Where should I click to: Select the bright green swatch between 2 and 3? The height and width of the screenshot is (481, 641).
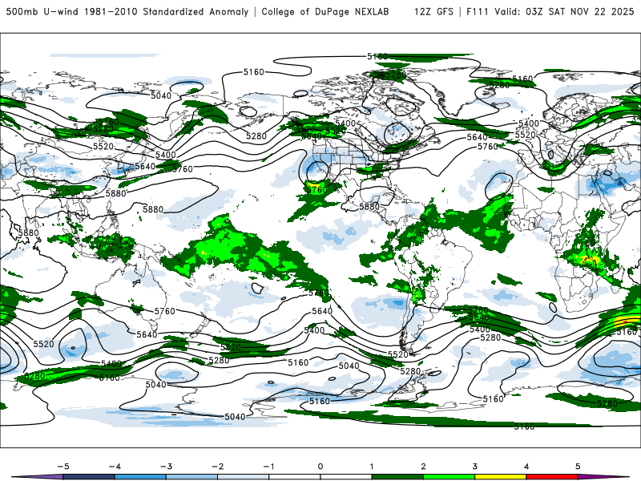[x=449, y=477]
